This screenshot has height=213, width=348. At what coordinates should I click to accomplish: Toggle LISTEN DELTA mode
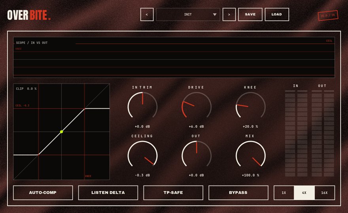click(108, 192)
